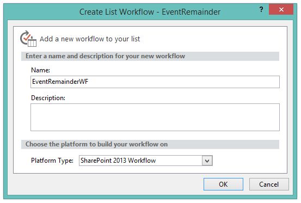Open the Platform Type dropdown arrow
Viewport: 301px width, 203px height.
tap(207, 161)
